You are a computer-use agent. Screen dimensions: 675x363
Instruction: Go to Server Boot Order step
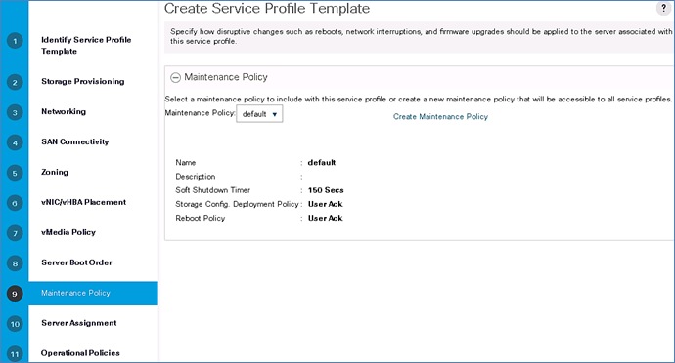76,262
